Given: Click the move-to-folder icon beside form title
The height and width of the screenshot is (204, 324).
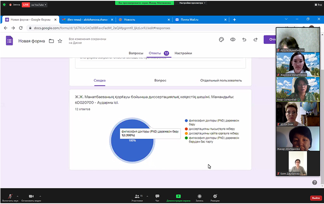Looking at the screenshot, I should [x=51, y=41].
